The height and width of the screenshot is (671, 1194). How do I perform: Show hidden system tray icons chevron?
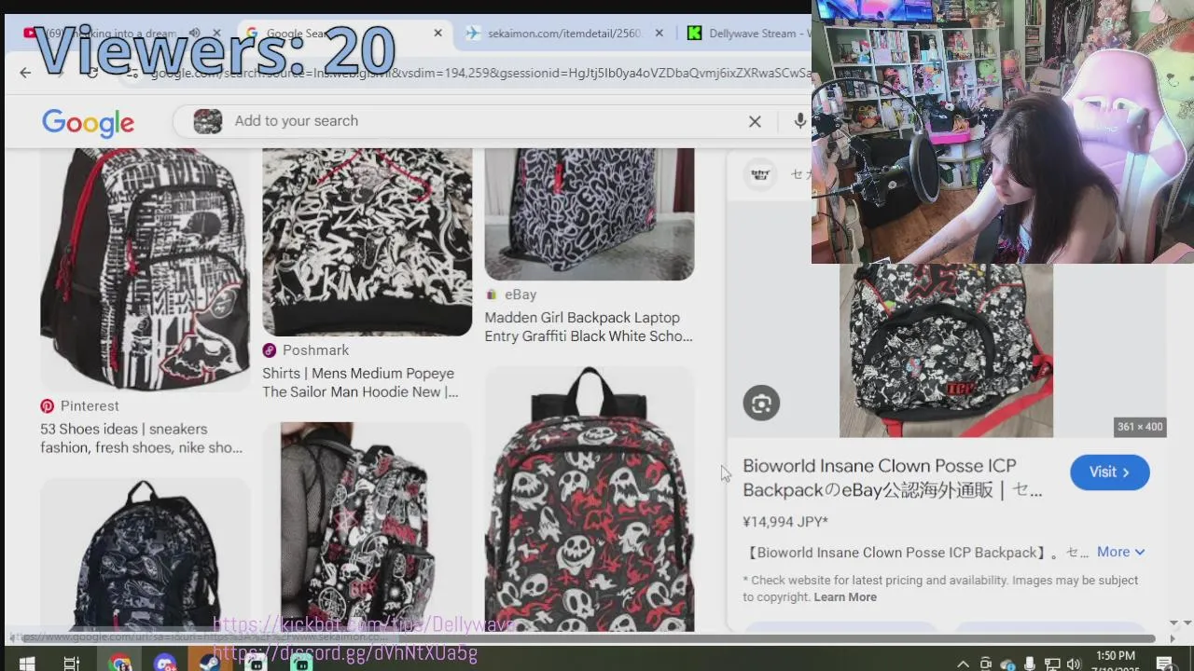963,664
